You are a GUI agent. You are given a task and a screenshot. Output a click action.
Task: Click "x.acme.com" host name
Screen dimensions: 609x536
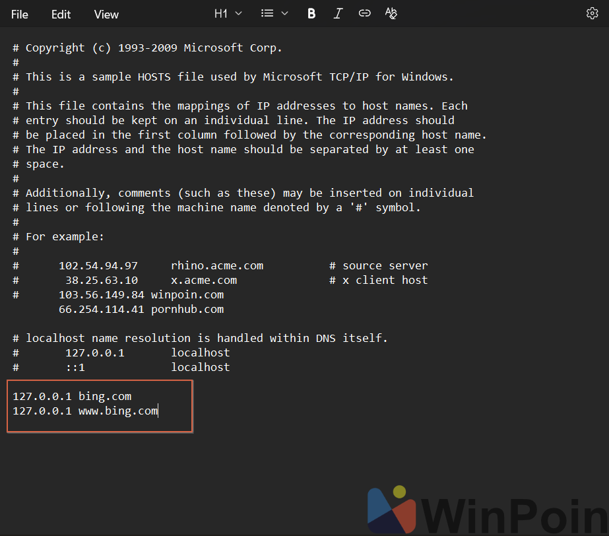click(204, 281)
